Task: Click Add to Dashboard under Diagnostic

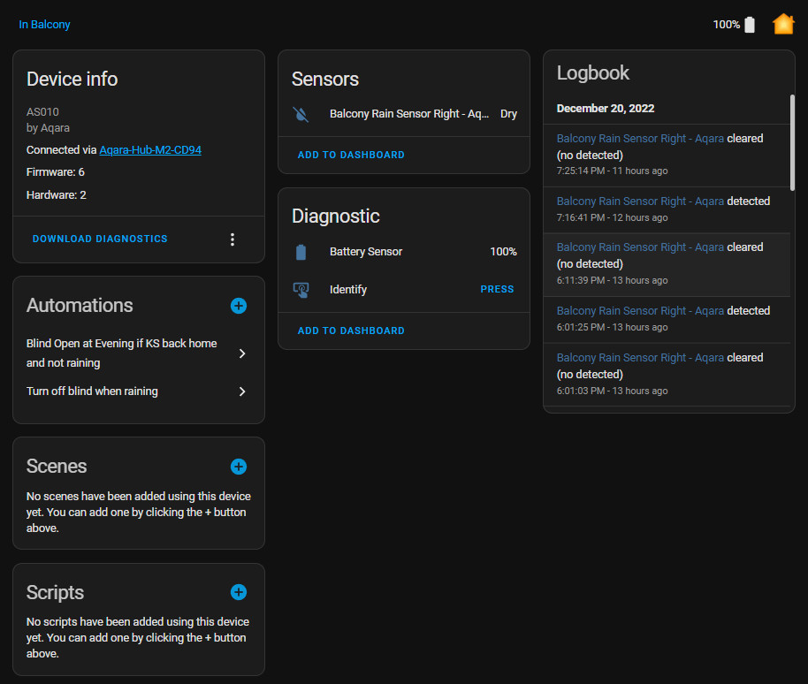Action: click(351, 331)
